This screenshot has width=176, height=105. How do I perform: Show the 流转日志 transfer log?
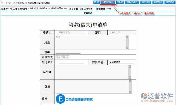146,2
